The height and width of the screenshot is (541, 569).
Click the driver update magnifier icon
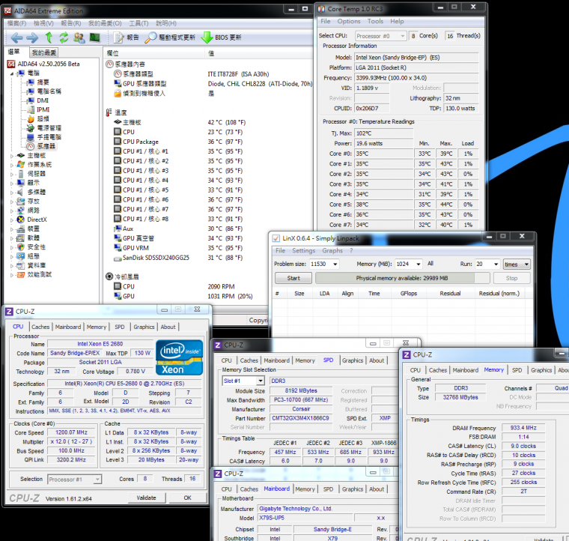(x=151, y=37)
